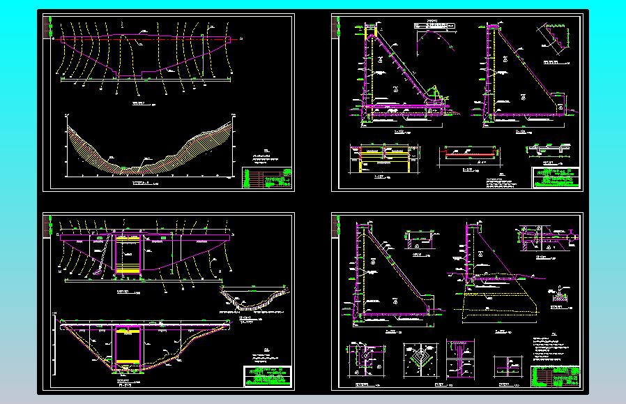Open the sheet showing two triangular dam sections with stair detail
The height and width of the screenshot is (404, 626).
(457, 103)
